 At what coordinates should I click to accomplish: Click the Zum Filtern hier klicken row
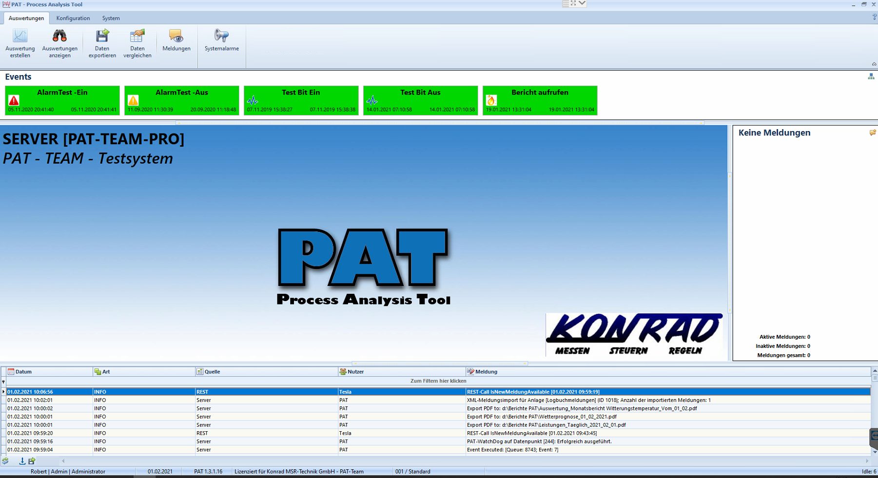coord(438,381)
